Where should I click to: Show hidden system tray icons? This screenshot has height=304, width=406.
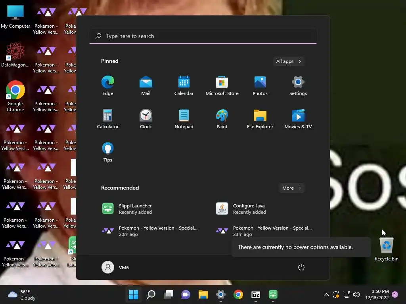pos(326,294)
